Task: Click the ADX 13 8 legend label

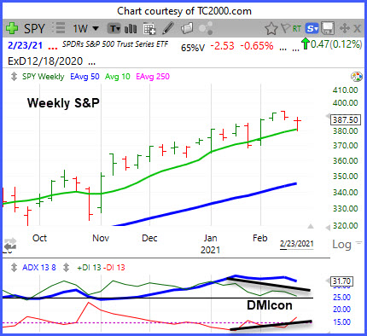Action: (x=39, y=268)
